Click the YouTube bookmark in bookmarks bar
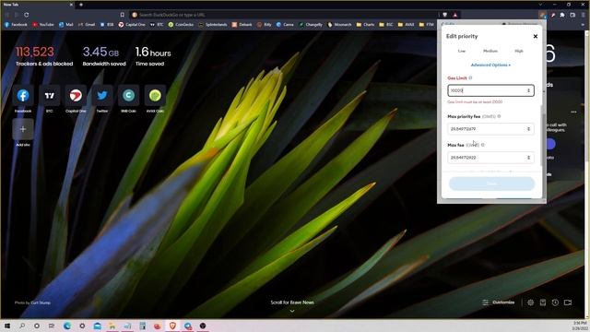The image size is (590, 332). (43, 25)
